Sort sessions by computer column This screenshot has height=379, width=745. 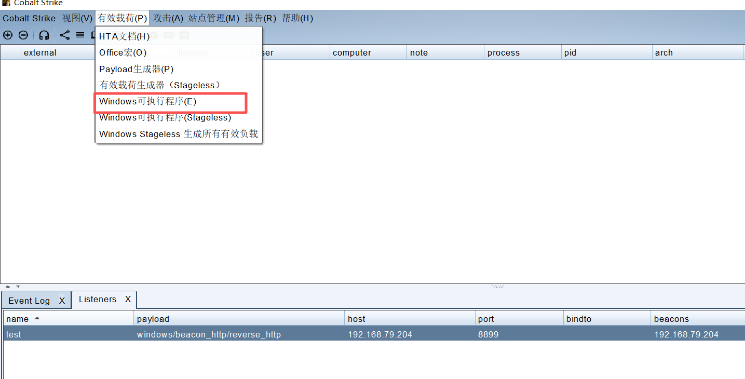368,52
